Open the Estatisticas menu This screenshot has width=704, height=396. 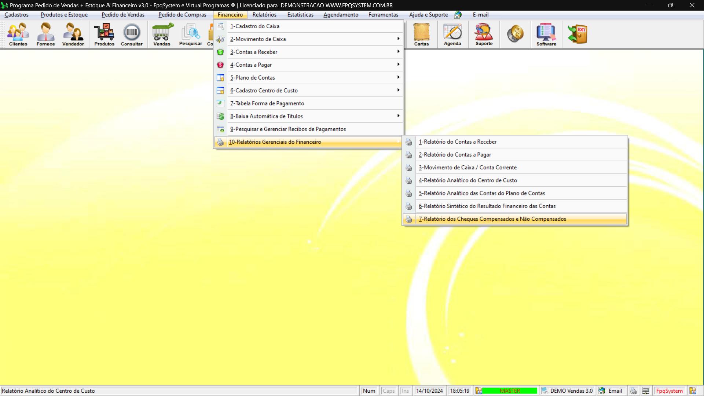[x=300, y=15]
